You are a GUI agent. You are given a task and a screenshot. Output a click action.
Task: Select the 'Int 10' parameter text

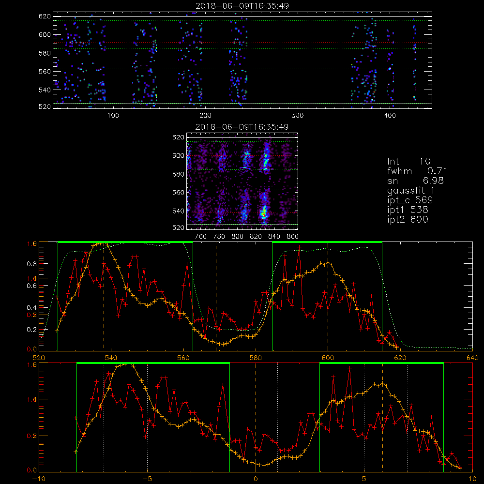click(408, 161)
